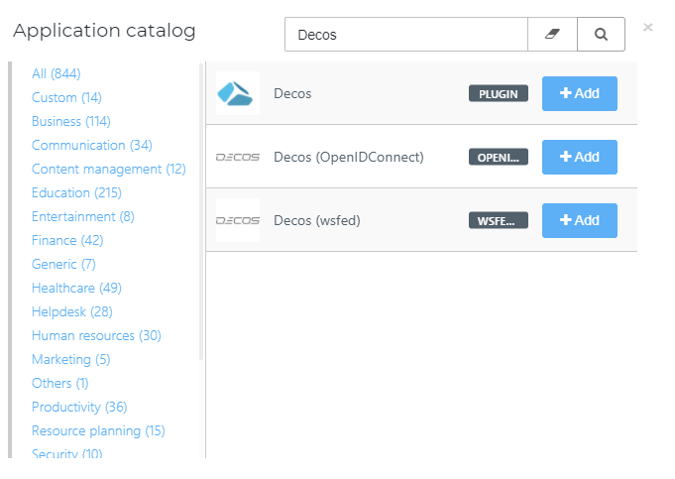Clear the search field with the eraser icon
The width and height of the screenshot is (675, 479).
pyautogui.click(x=552, y=35)
